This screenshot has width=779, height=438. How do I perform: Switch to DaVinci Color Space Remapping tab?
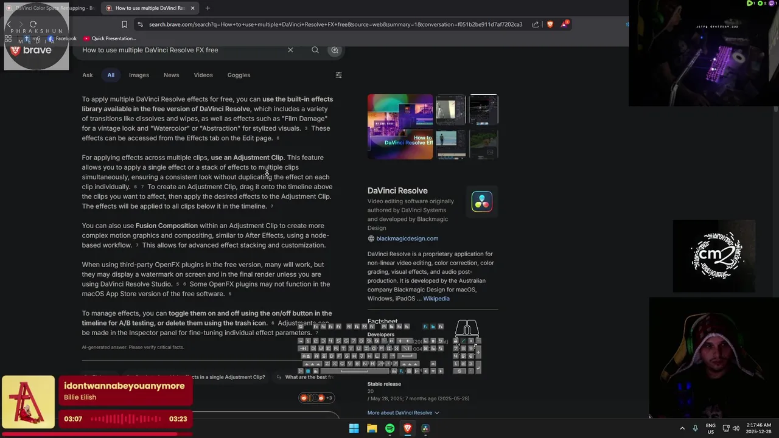pyautogui.click(x=50, y=8)
